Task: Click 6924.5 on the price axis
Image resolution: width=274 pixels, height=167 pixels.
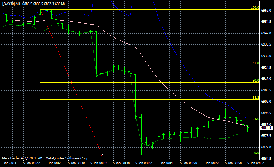Action: (266, 68)
